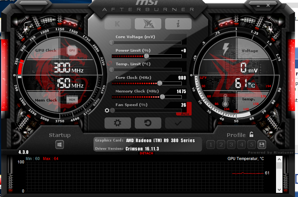Click the monitoring graph scrollbar thumb
This screenshot has width=298, height=197.
[279, 165]
